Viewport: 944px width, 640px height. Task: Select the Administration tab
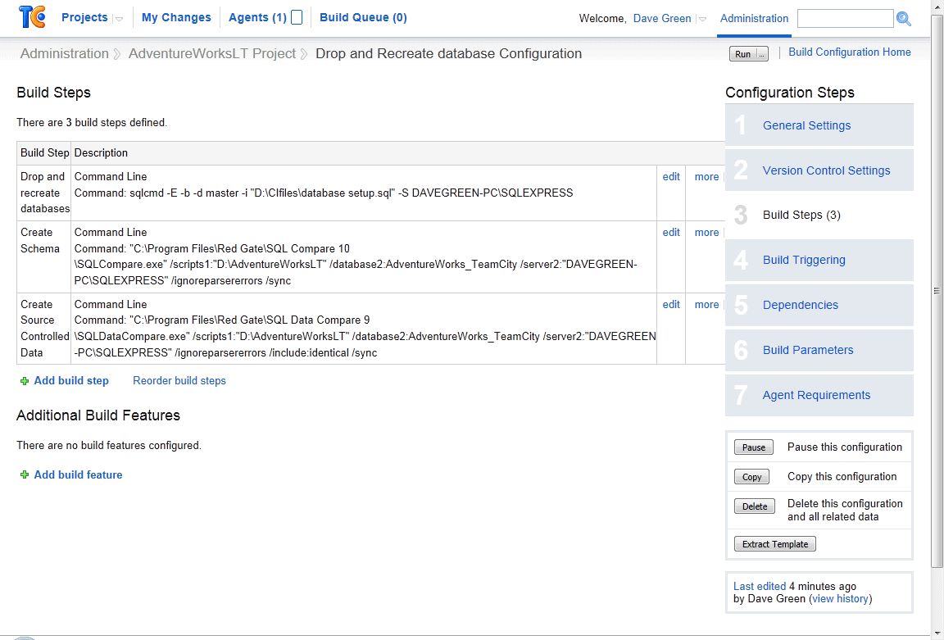(x=754, y=19)
